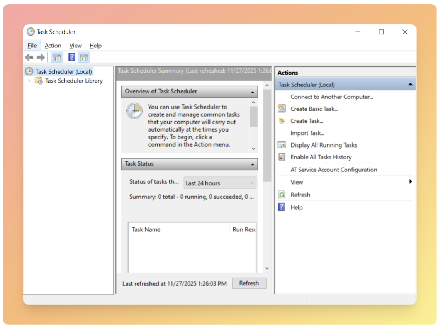This screenshot has height=329, width=438.
Task: Select Task Scheduler (Local) in tree
Action: 63,71
